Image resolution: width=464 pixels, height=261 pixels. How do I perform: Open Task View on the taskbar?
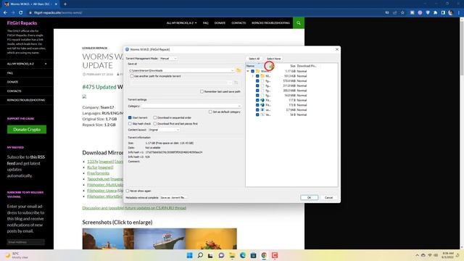(210, 255)
